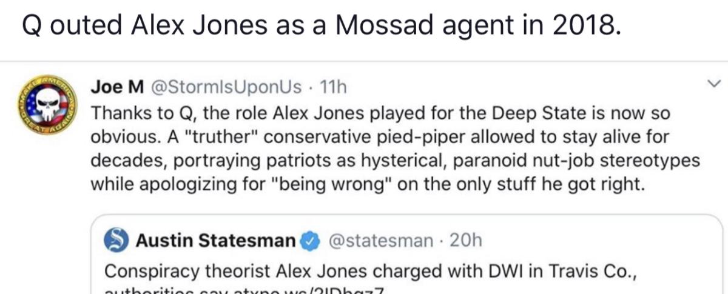Click the blue verified badge
The width and height of the screenshot is (728, 294).
[310, 241]
